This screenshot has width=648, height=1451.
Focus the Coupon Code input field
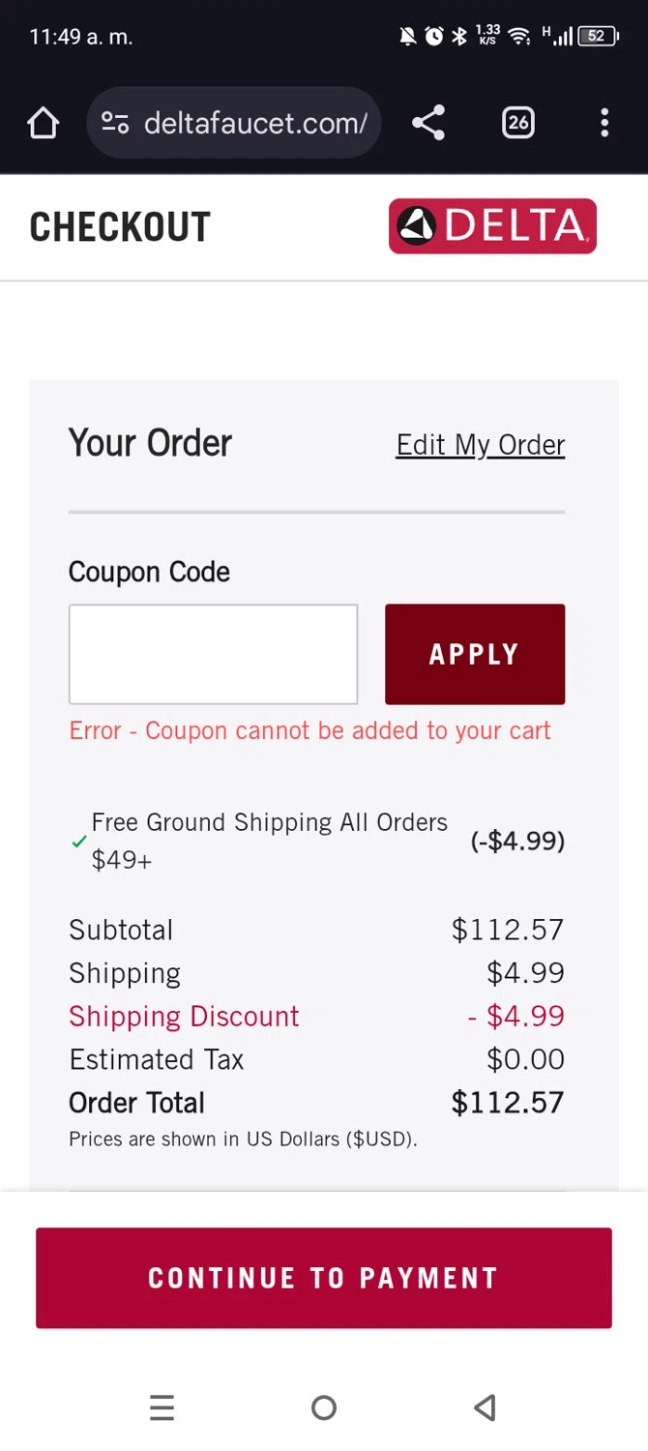pos(213,654)
